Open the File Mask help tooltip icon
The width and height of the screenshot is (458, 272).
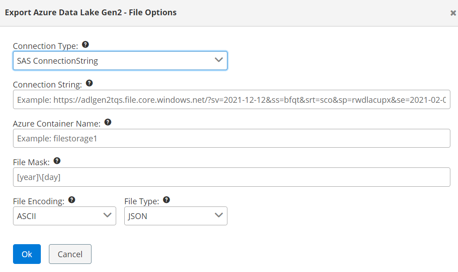tap(57, 161)
